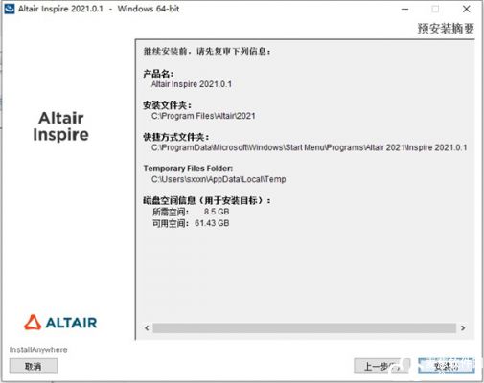Click the horizontal scrollbar track in summary
This screenshot has height=383, width=484.
point(304,327)
